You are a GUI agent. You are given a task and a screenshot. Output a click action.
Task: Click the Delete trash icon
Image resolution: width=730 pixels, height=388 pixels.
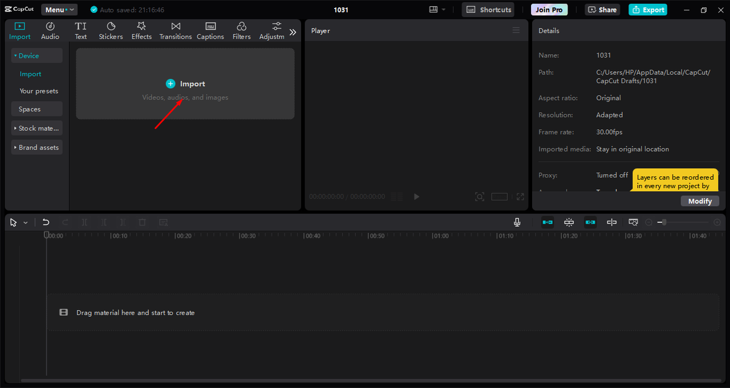(143, 222)
